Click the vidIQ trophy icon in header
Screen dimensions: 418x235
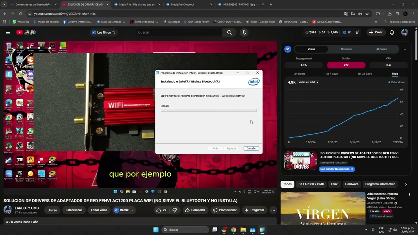point(357,32)
